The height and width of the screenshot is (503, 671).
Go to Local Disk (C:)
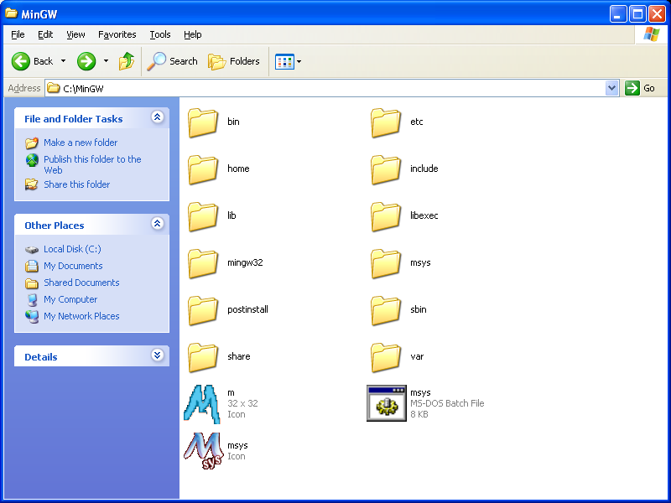(72, 249)
